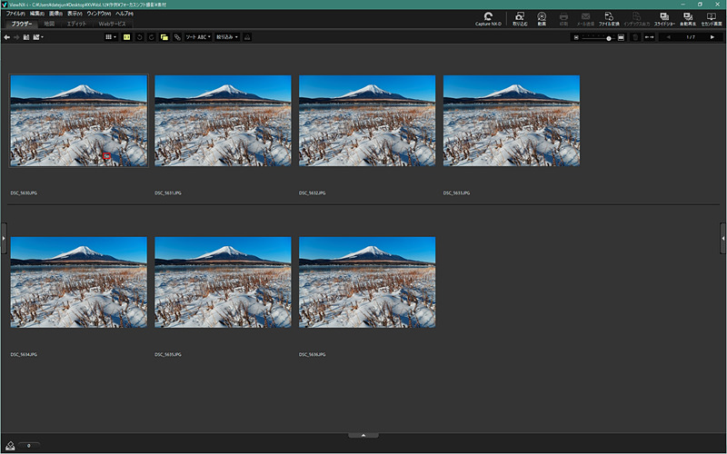
Task: Open the セカンド画面 second screen
Action: point(712,18)
